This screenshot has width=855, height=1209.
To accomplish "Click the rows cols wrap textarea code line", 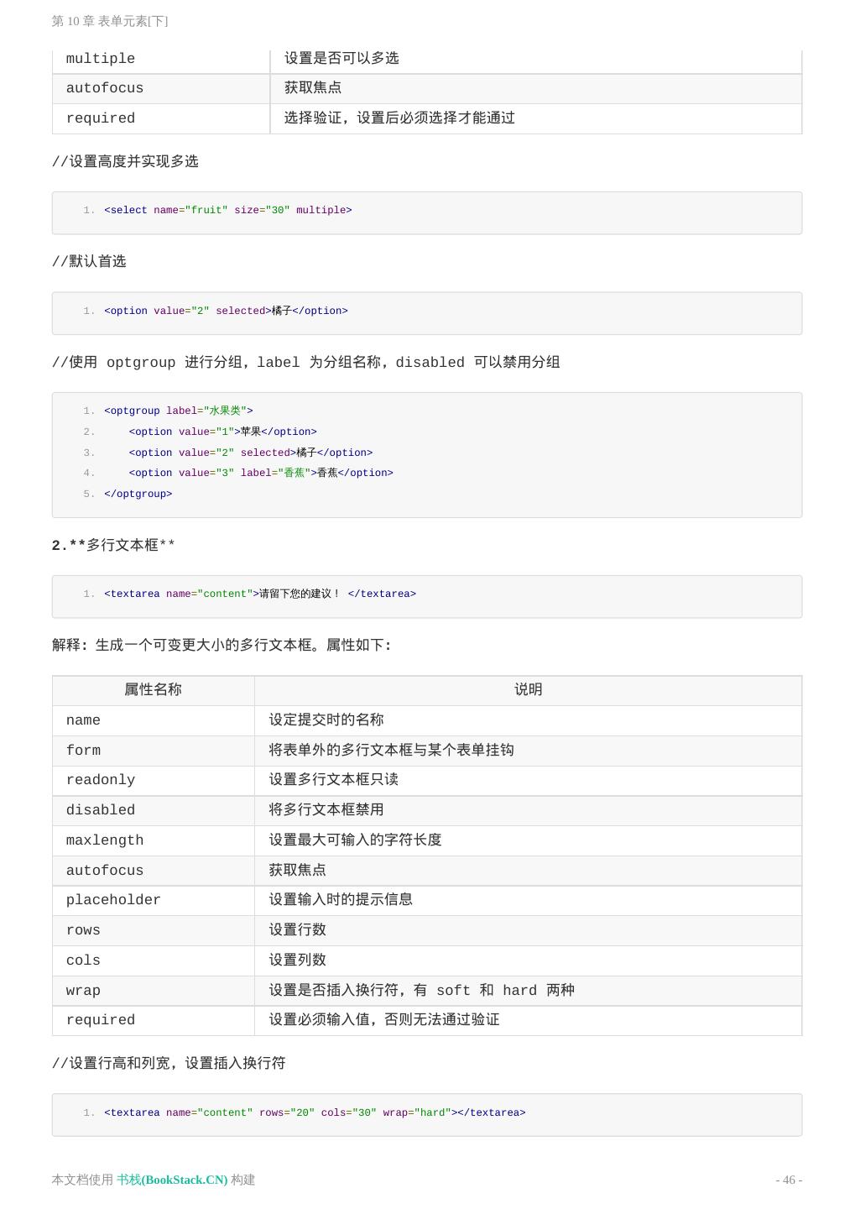I will tap(315, 1112).
